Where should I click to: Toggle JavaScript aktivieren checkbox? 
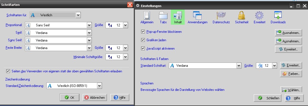point(143,49)
